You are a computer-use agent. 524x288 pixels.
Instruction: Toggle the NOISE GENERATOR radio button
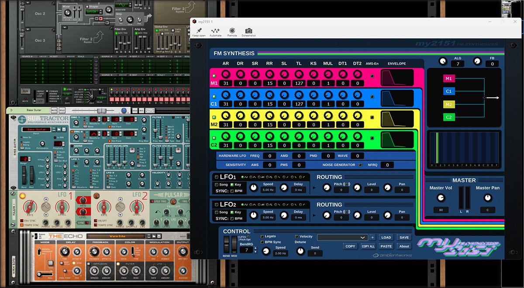(x=360, y=165)
